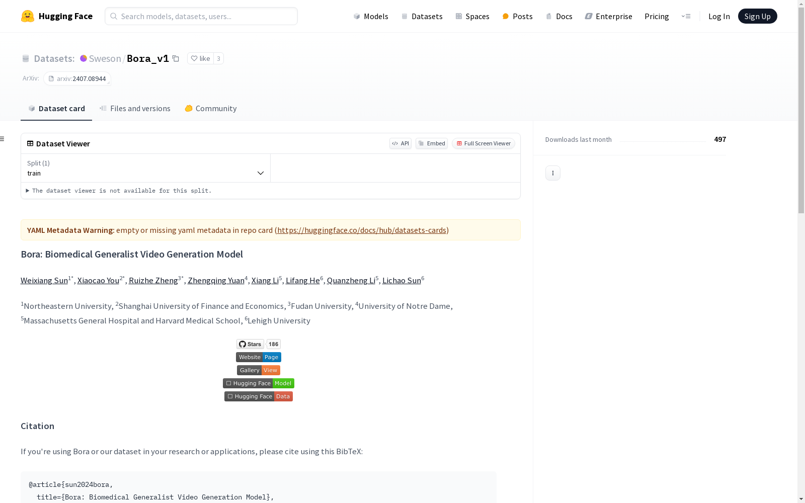Open Spaces in top navigation
805x503 pixels.
[472, 16]
